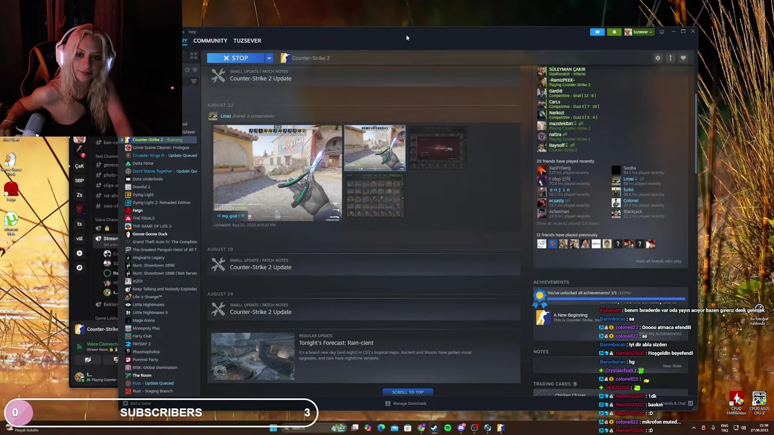
Task: Show hidden tray icons chevron
Action: (694, 428)
